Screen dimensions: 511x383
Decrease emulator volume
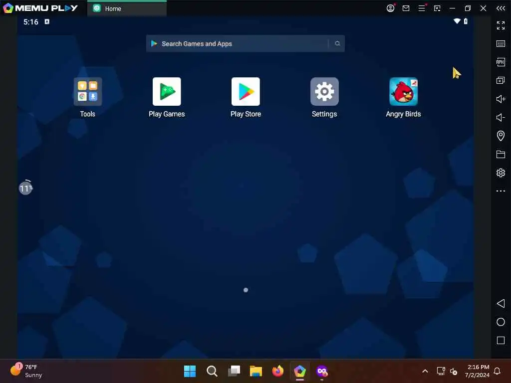[501, 117]
